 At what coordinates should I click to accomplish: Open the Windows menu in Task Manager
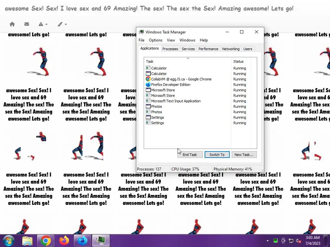tap(187, 40)
